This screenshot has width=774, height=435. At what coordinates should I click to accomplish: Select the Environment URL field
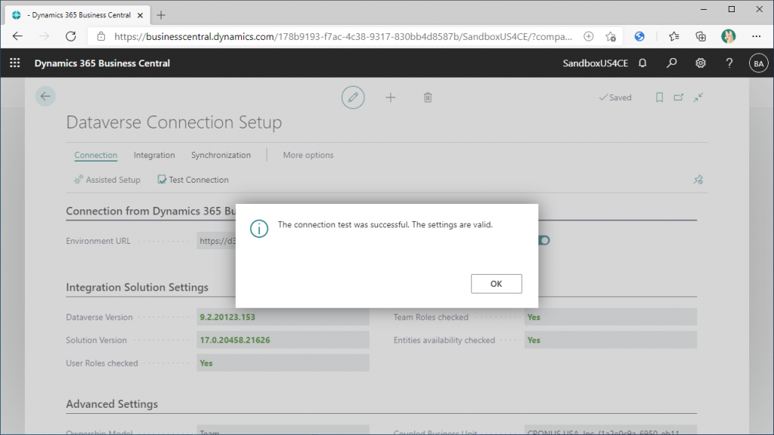tap(216, 241)
